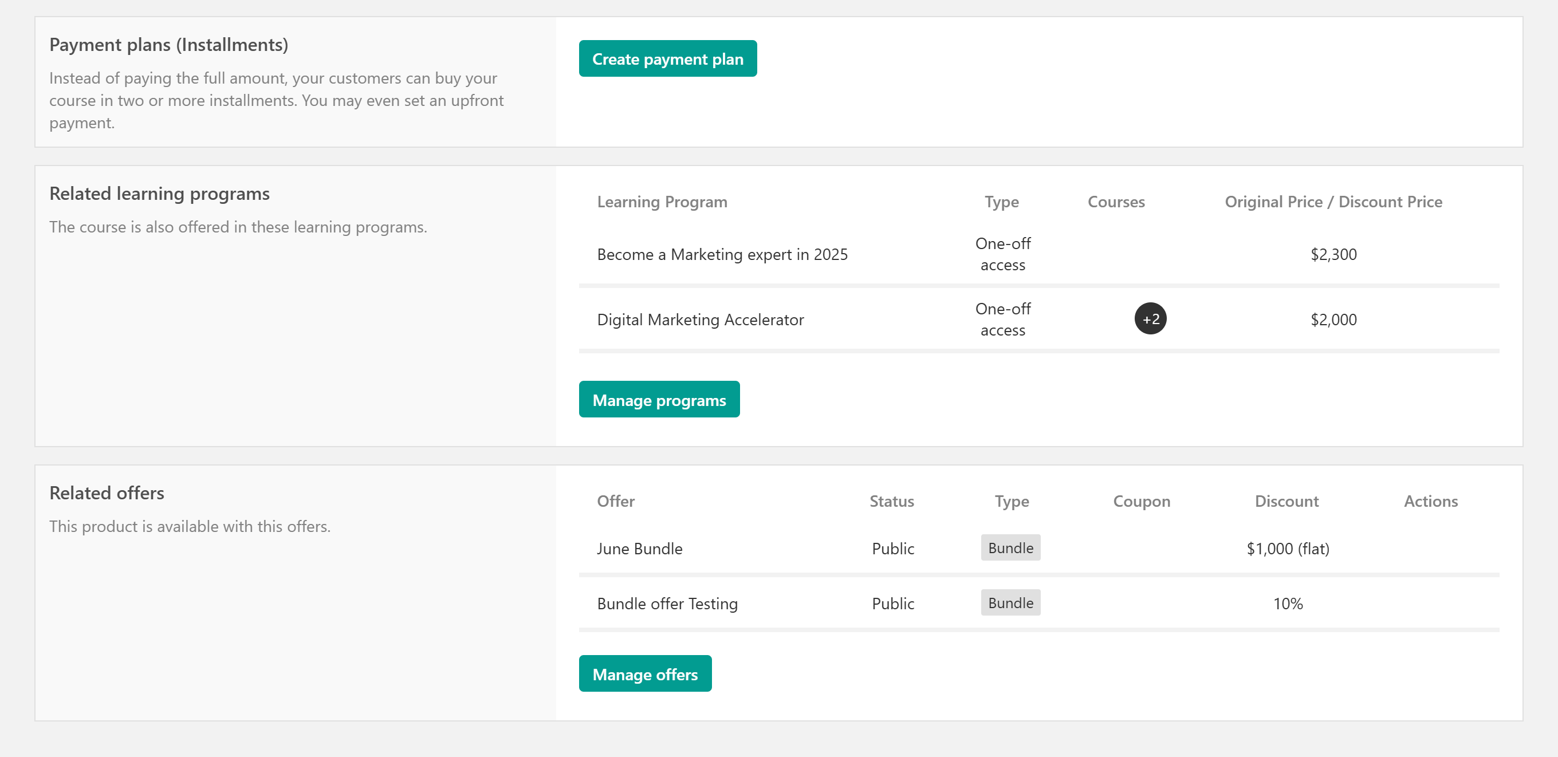Open the Digital Marketing Accelerator program

700,320
